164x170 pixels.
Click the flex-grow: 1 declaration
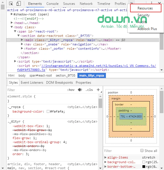24,138
